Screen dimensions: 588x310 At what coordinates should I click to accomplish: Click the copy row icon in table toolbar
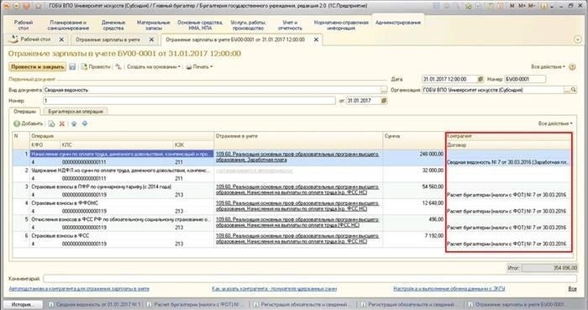pos(51,123)
